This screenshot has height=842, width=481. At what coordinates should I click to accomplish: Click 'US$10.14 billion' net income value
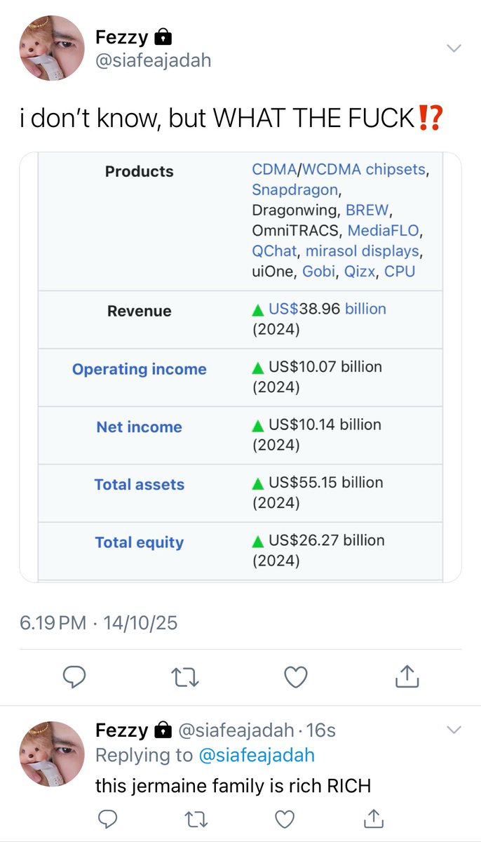(x=325, y=425)
